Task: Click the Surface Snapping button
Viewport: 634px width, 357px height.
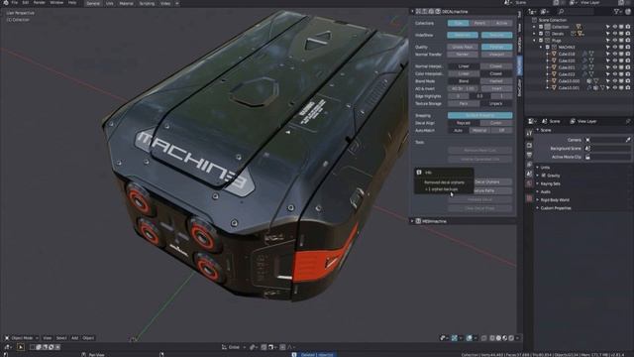Action: pos(479,116)
